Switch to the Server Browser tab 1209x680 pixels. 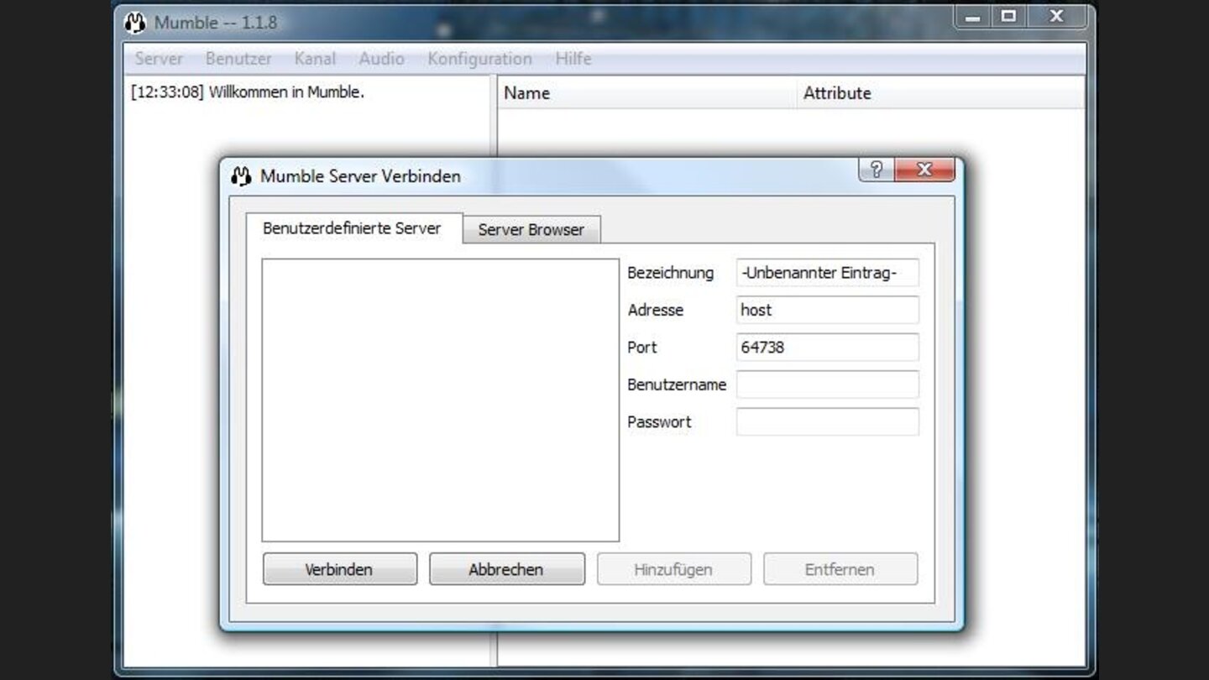tap(531, 229)
